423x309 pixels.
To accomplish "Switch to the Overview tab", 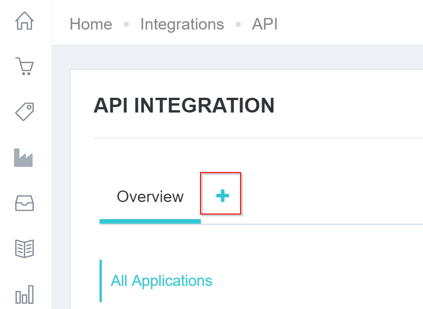I will click(150, 196).
